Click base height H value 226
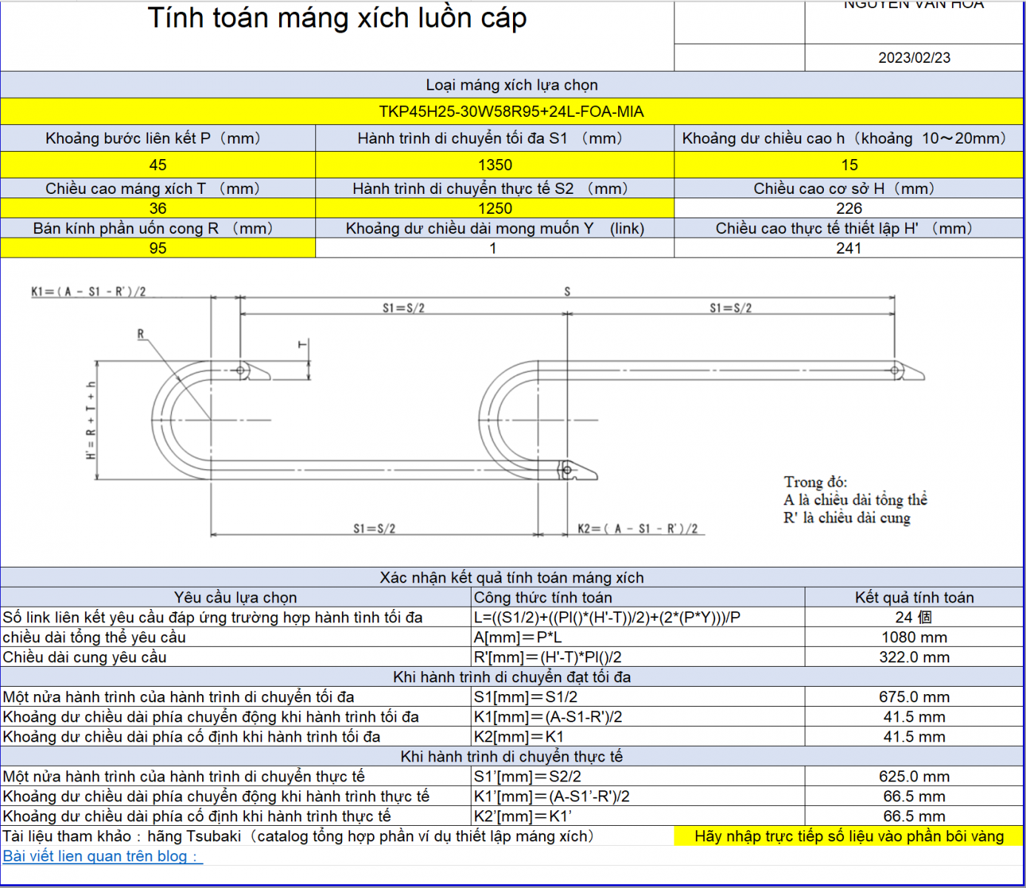The image size is (1026, 888). pos(849,208)
